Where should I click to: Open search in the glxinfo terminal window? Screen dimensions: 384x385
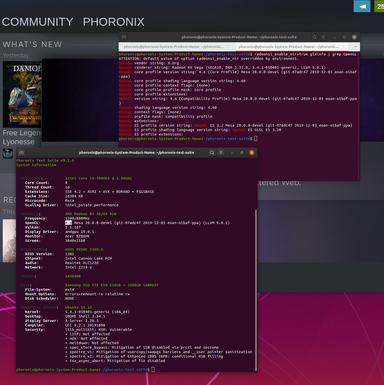click(314, 37)
